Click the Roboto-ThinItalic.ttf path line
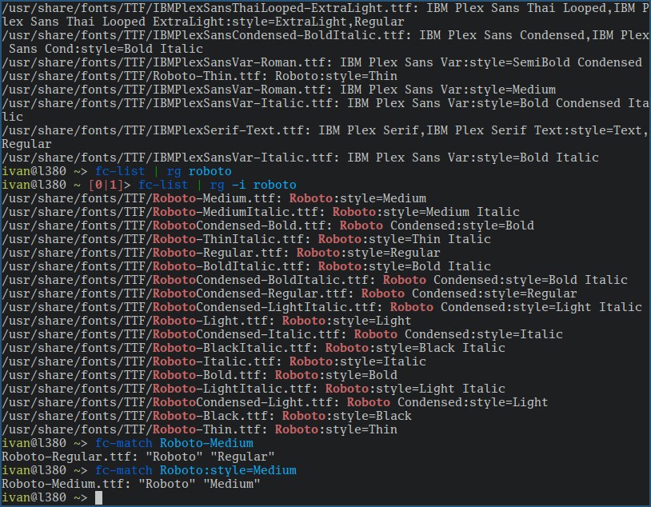The height and width of the screenshot is (507, 651). [246, 239]
